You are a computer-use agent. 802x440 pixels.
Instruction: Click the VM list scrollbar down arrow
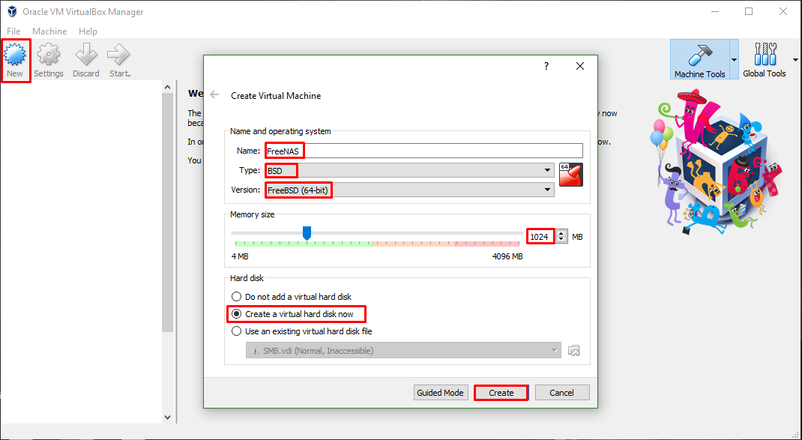click(168, 418)
